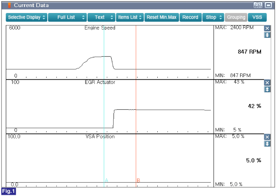Click the Record button
Viewport: 276px width, 196px height.
(x=190, y=17)
